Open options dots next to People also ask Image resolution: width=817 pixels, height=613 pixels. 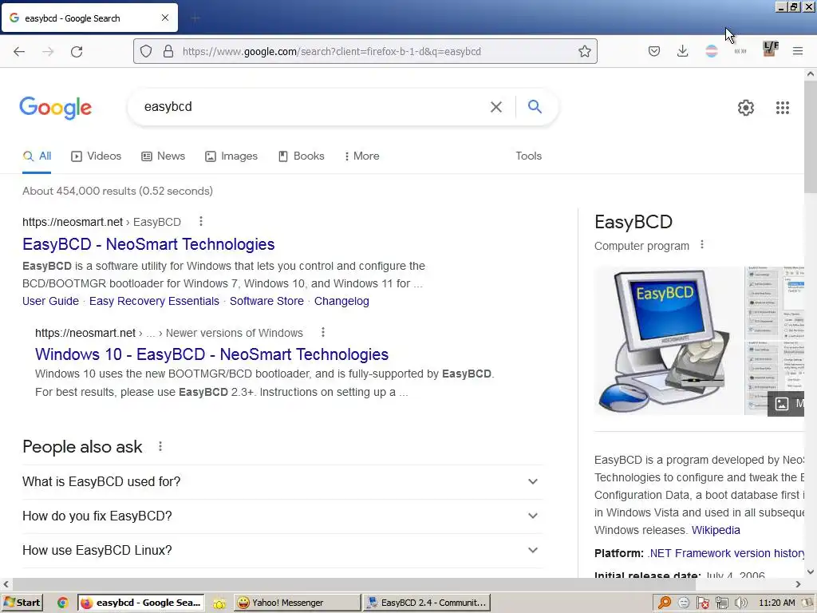[x=160, y=446]
